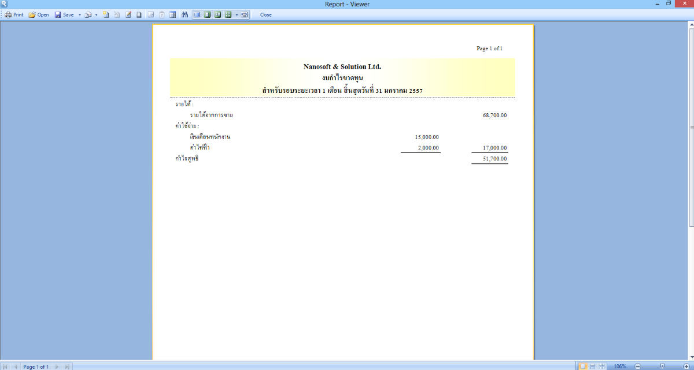Zoom in with the plus button
This screenshot has width=694, height=370.
(x=686, y=367)
